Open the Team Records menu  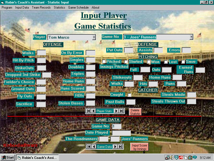pyautogui.click(x=41, y=8)
